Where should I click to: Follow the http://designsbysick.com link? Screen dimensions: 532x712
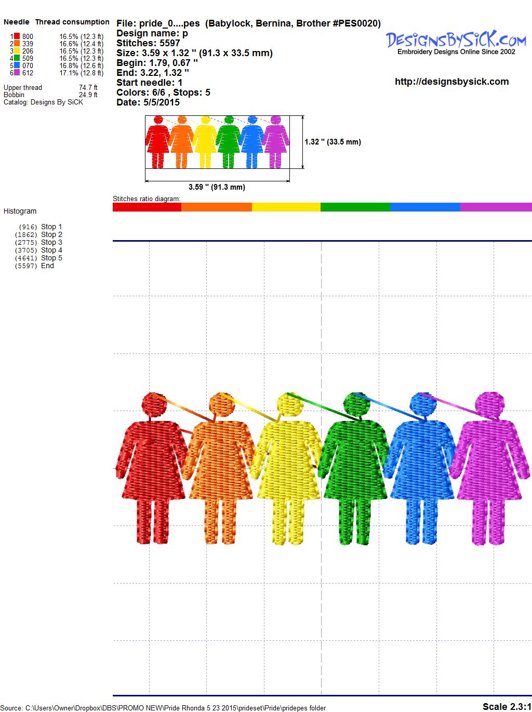click(451, 82)
